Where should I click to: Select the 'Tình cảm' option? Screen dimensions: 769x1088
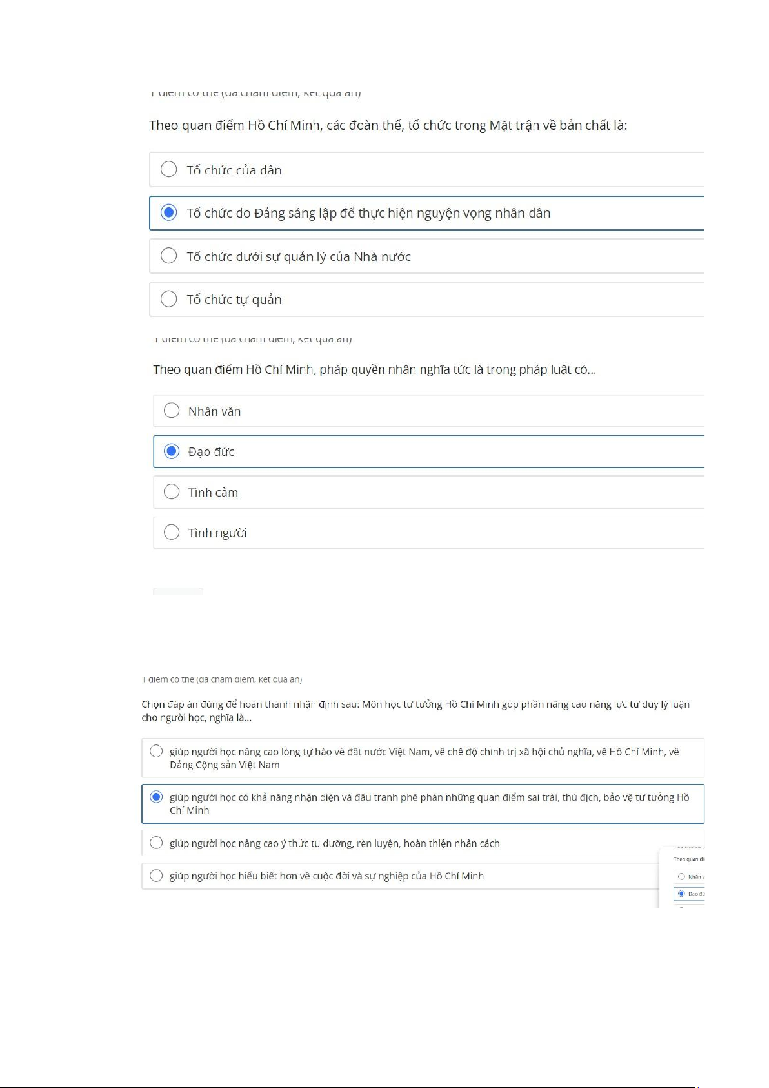pyautogui.click(x=172, y=492)
